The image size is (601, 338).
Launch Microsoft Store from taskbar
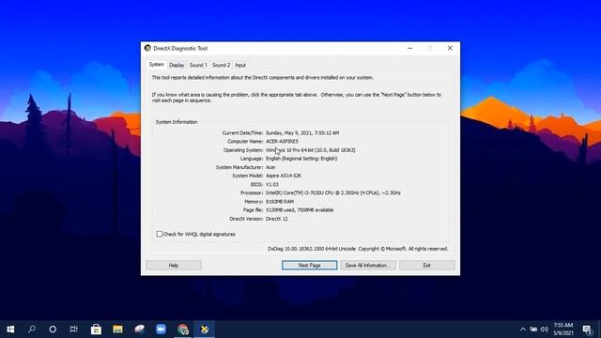pyautogui.click(x=96, y=330)
